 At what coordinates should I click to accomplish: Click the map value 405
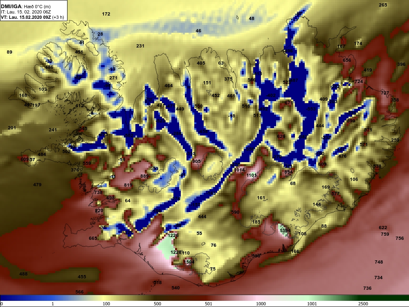[x=201, y=63]
